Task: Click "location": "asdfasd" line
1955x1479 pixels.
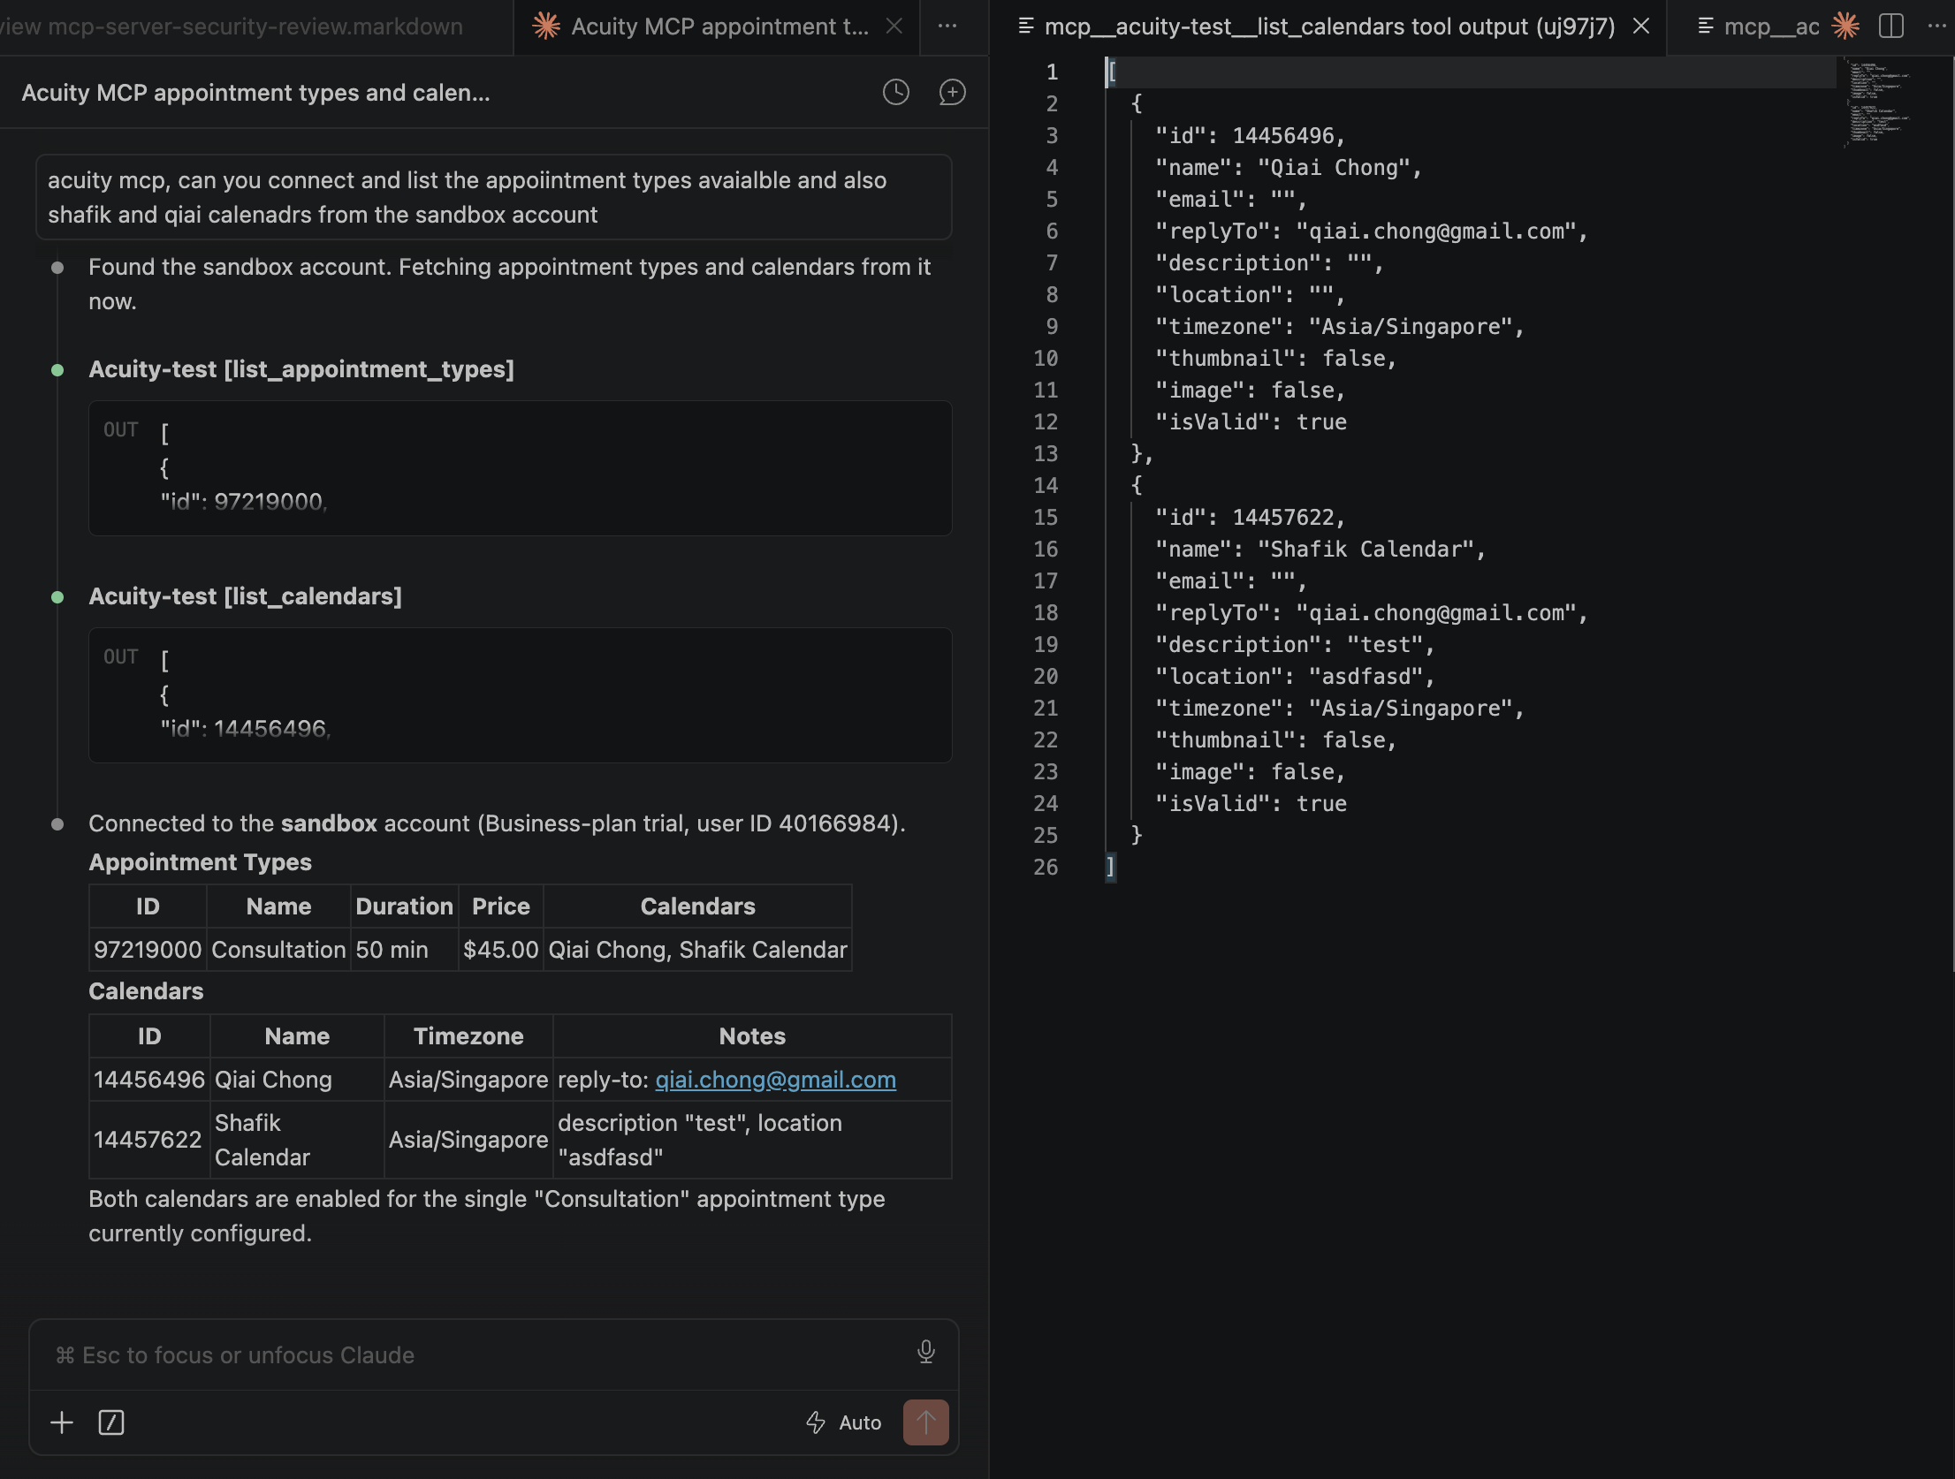Action: pyautogui.click(x=1295, y=677)
